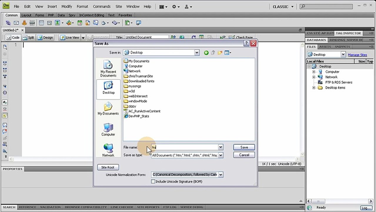Switch to Split view
Screen dimensions: 376x212
point(28,38)
